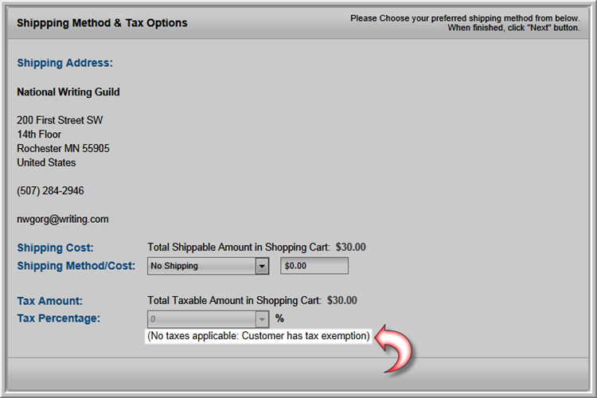The height and width of the screenshot is (398, 597).
Task: Click the nwgorg@writing.com email text
Action: coord(63,220)
